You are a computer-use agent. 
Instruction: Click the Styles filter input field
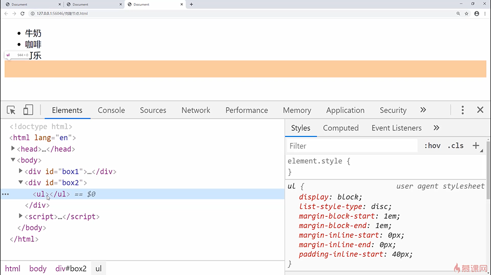coord(353,146)
